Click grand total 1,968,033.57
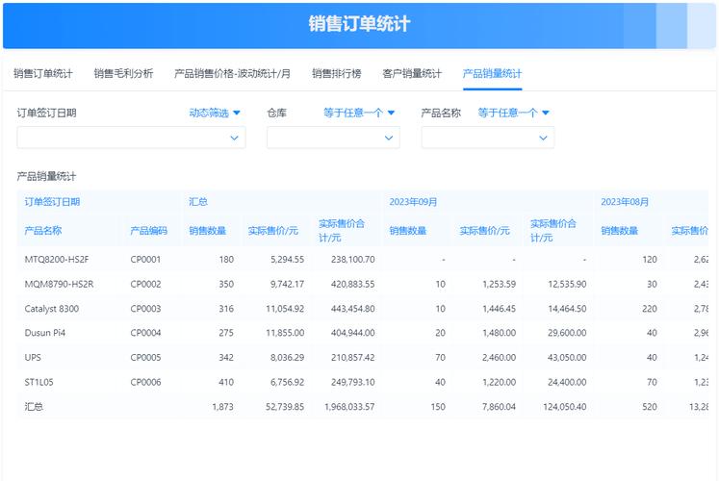This screenshot has height=481, width=719. [x=349, y=407]
